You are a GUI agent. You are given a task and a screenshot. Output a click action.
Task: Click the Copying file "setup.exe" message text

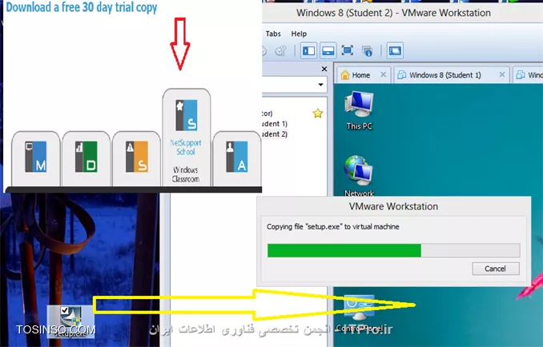pyautogui.click(x=333, y=227)
